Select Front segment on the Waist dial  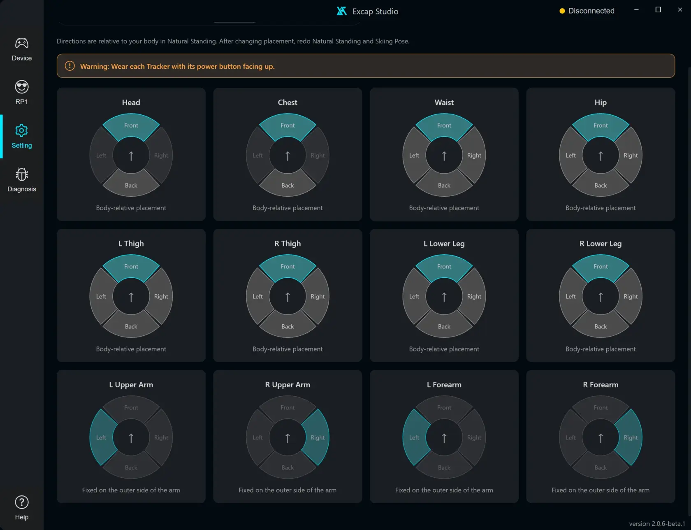(x=444, y=125)
